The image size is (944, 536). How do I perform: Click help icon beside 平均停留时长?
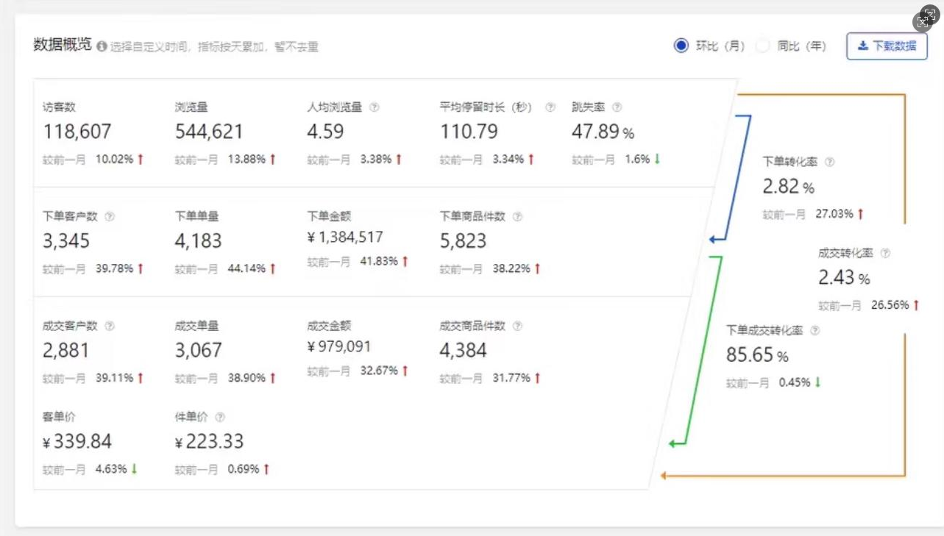[x=550, y=107]
